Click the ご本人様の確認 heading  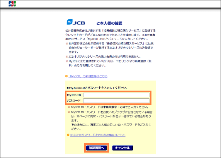(109, 23)
